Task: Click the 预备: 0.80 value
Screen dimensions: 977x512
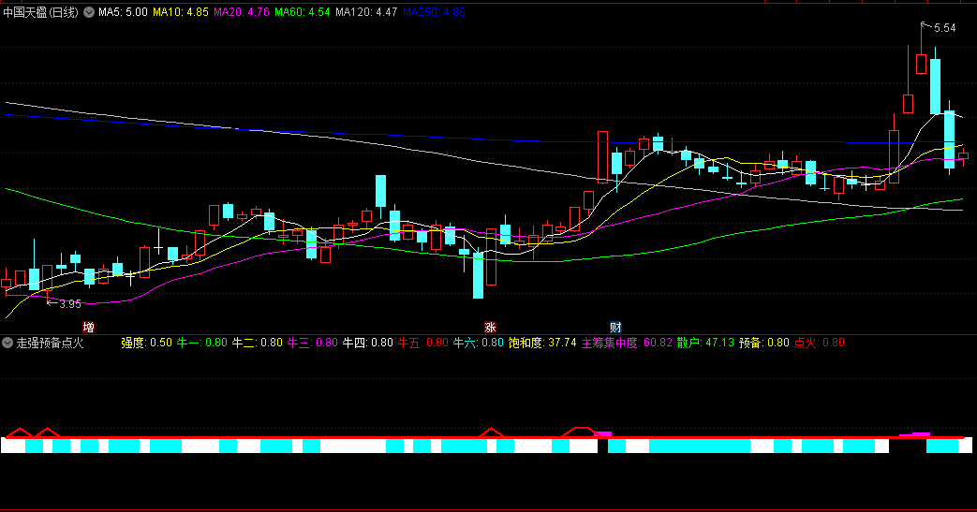Action: 764,343
